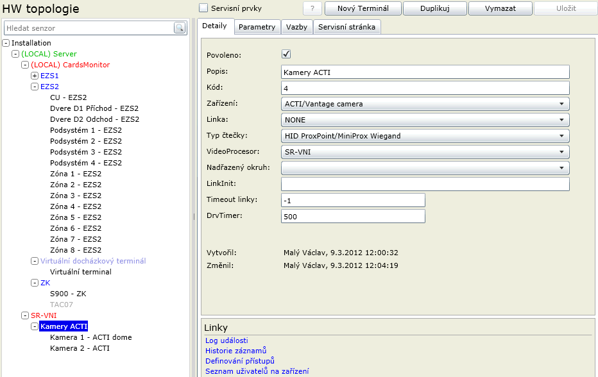Select the SR-VNI tree label
This screenshot has width=598, height=377.
(44, 315)
